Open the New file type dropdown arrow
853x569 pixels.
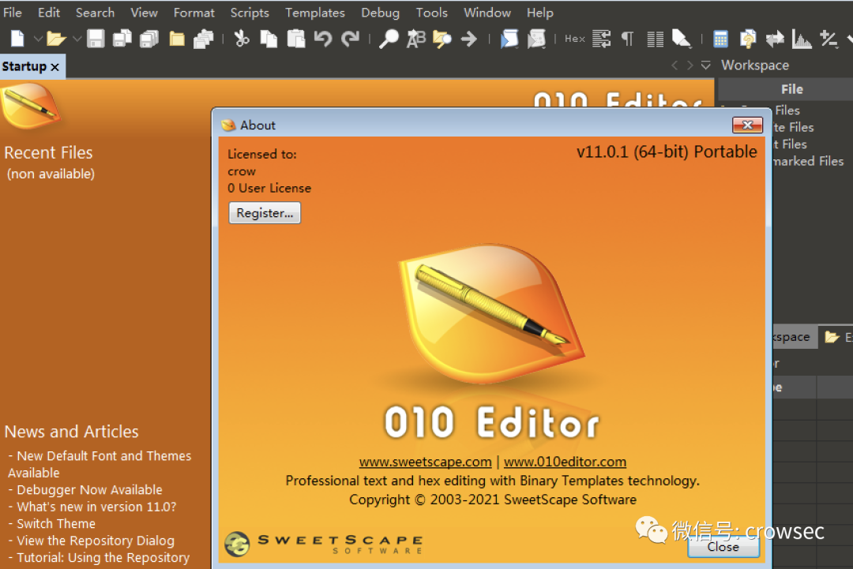click(x=38, y=39)
